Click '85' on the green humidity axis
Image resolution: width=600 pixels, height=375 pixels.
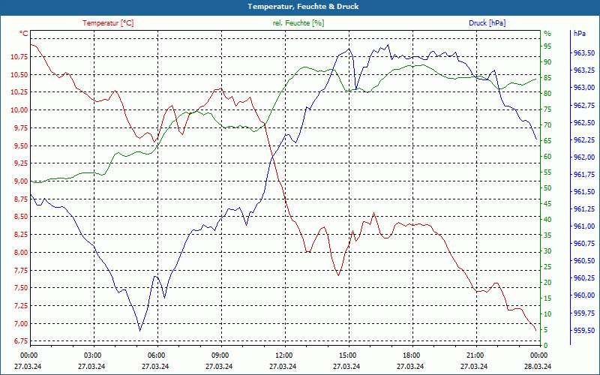pyautogui.click(x=547, y=78)
